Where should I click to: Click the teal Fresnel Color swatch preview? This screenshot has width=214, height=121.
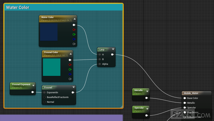click(x=52, y=67)
